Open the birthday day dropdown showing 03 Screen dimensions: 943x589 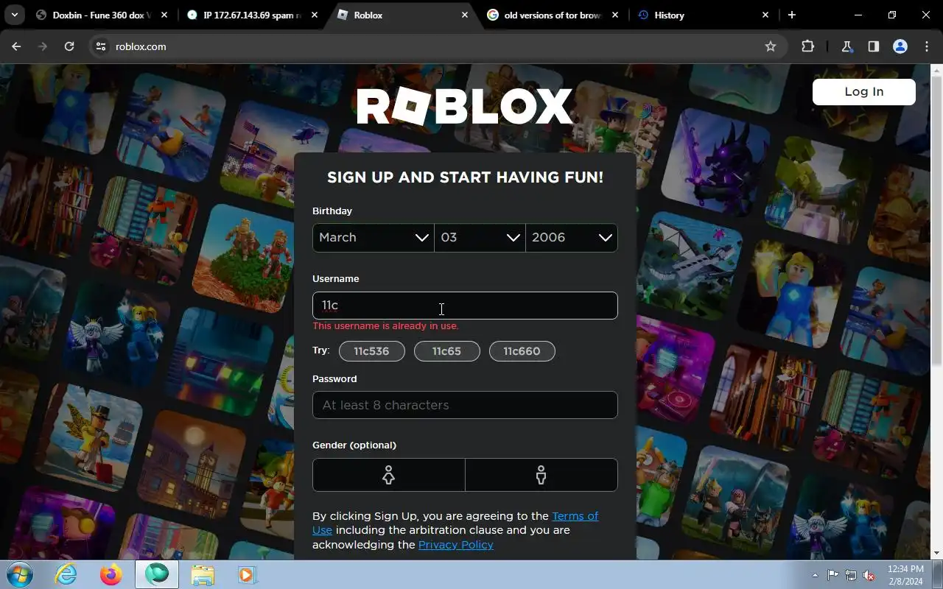(x=480, y=237)
